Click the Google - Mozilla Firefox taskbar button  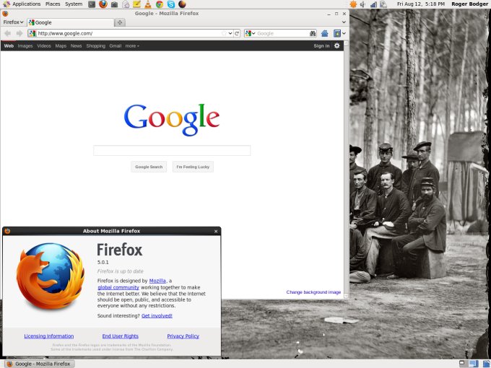(40, 364)
